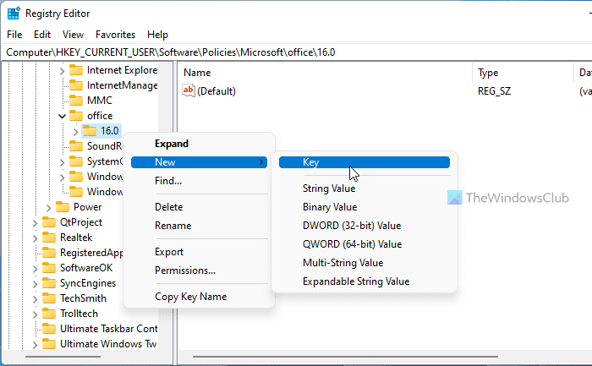Click the Type column header
Image resolution: width=592 pixels, height=366 pixels.
click(523, 73)
